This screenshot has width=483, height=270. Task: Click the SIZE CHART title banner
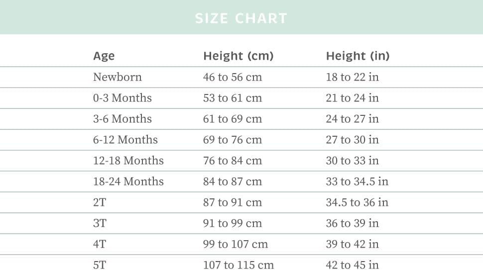pyautogui.click(x=241, y=18)
